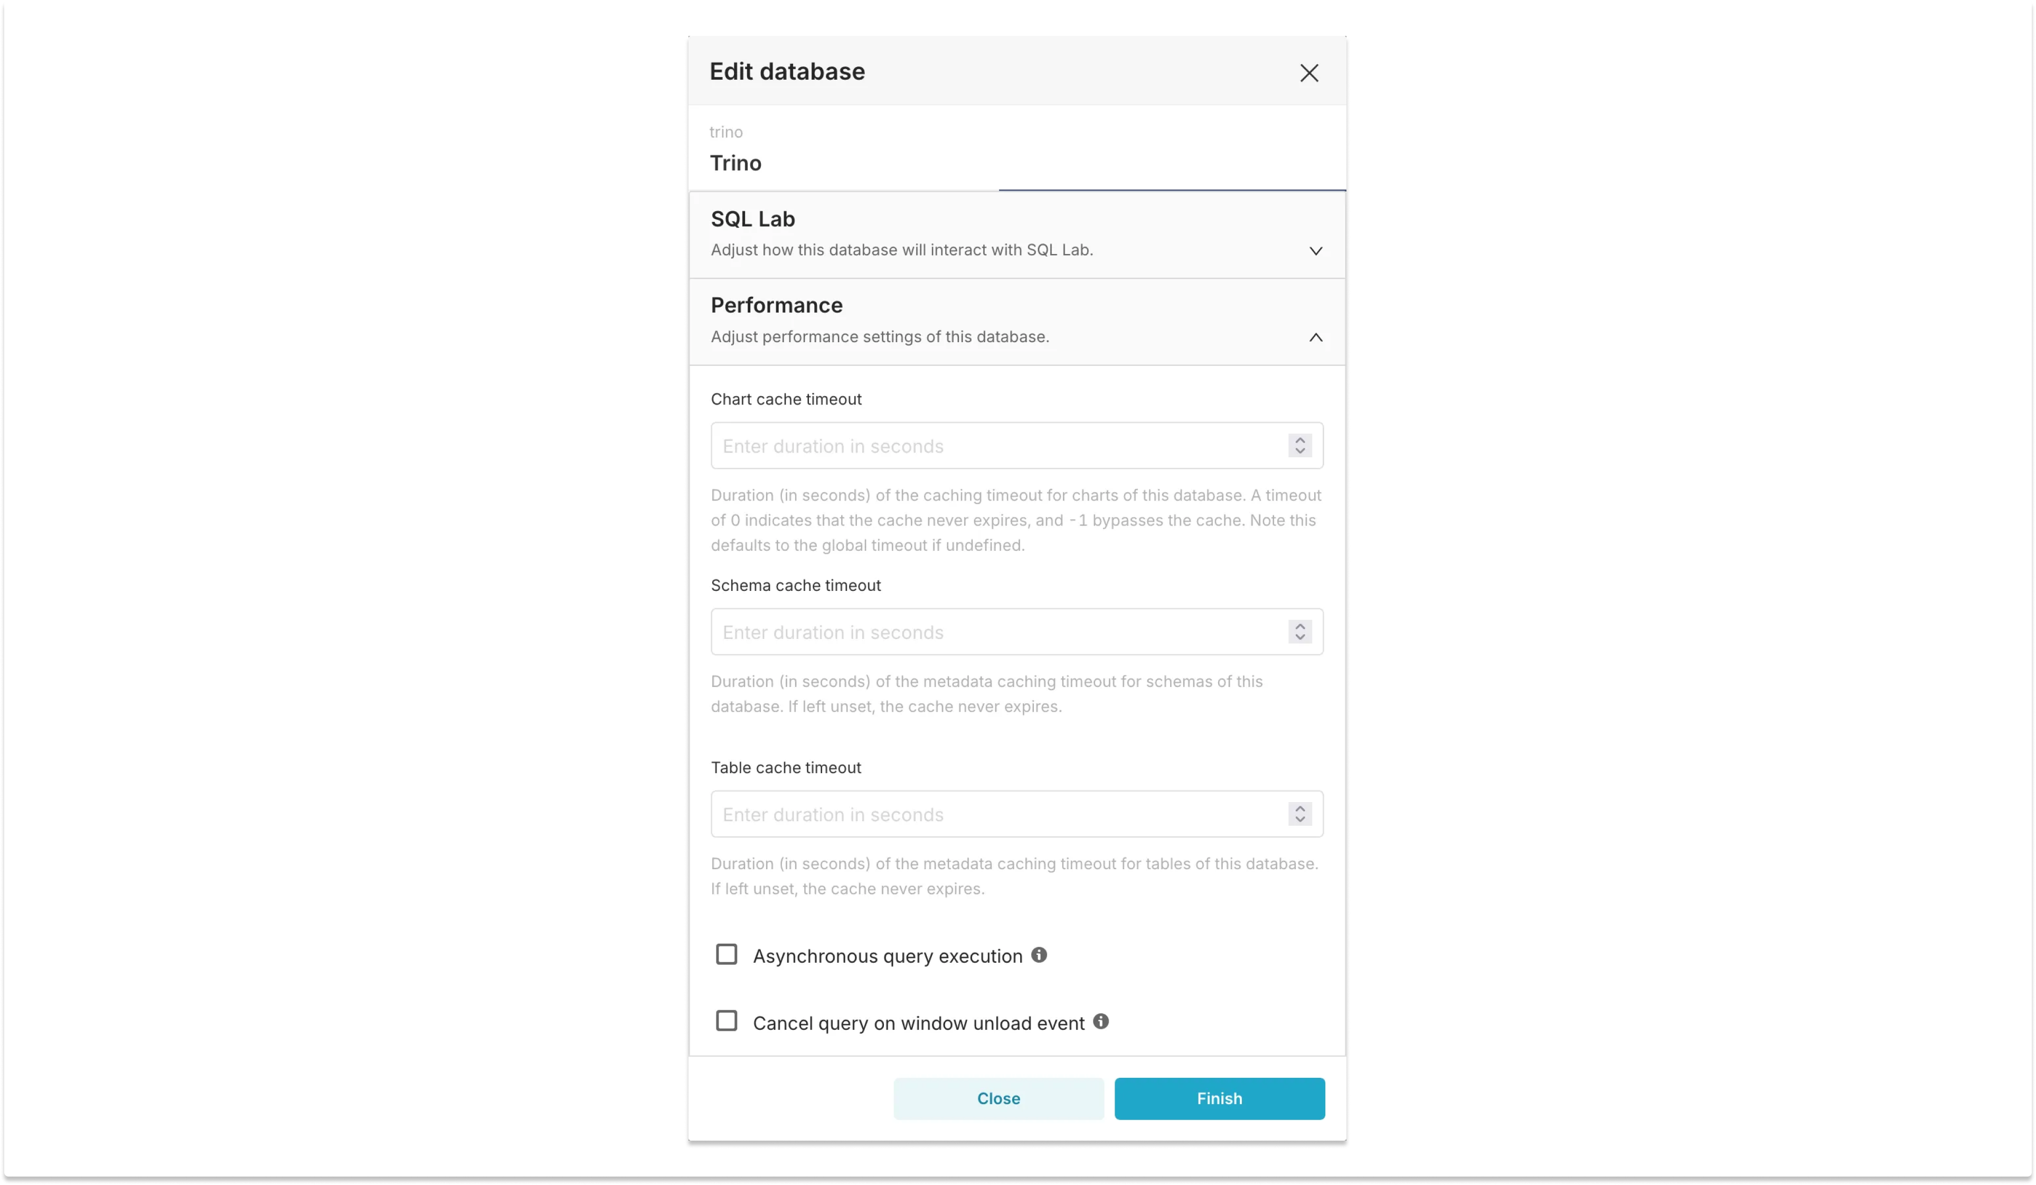Close the Edit database dialog
This screenshot has height=1185, width=2036.
[1309, 73]
